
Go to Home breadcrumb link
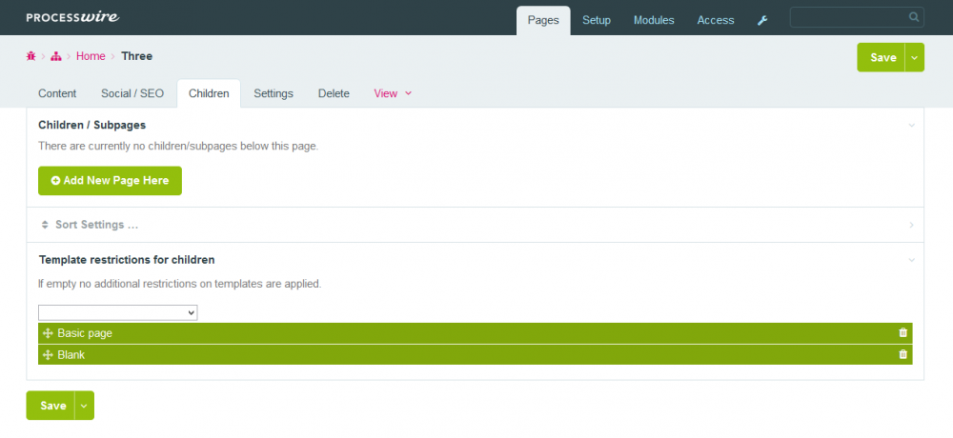point(91,56)
